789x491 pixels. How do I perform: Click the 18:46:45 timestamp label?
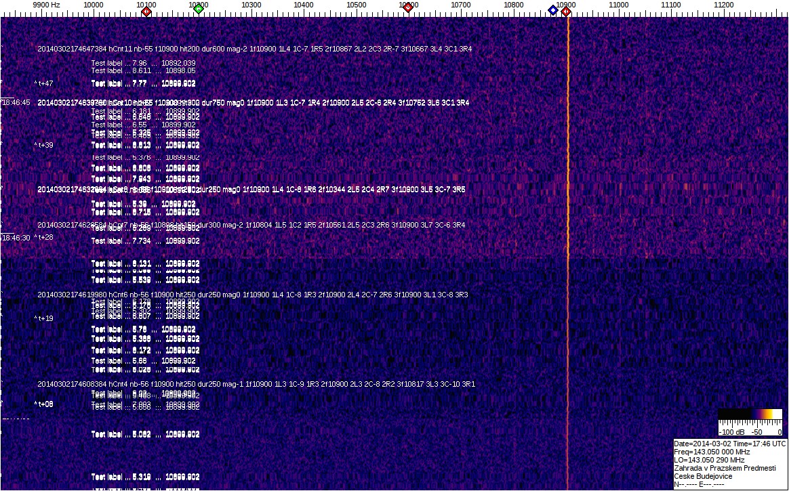coord(16,102)
